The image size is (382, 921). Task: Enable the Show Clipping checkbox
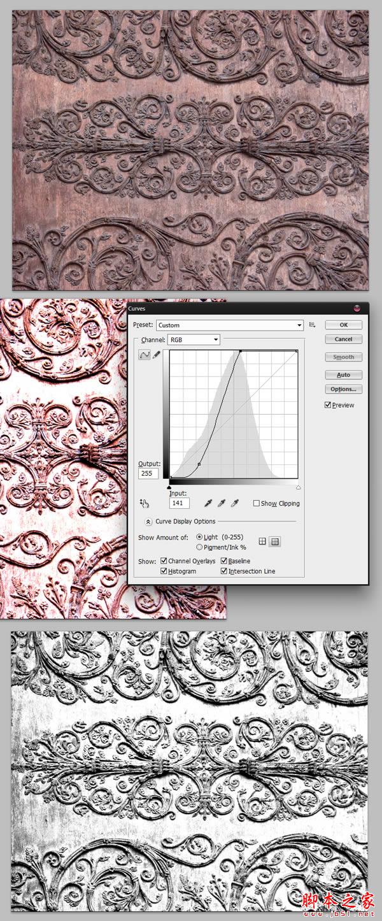256,503
